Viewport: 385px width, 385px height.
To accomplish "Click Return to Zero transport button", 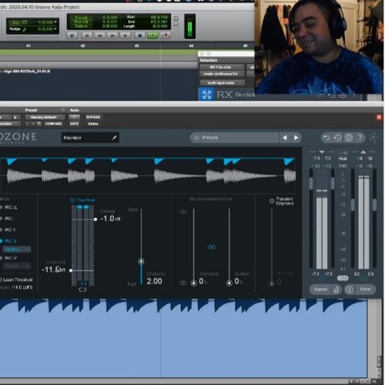I will point(87,35).
